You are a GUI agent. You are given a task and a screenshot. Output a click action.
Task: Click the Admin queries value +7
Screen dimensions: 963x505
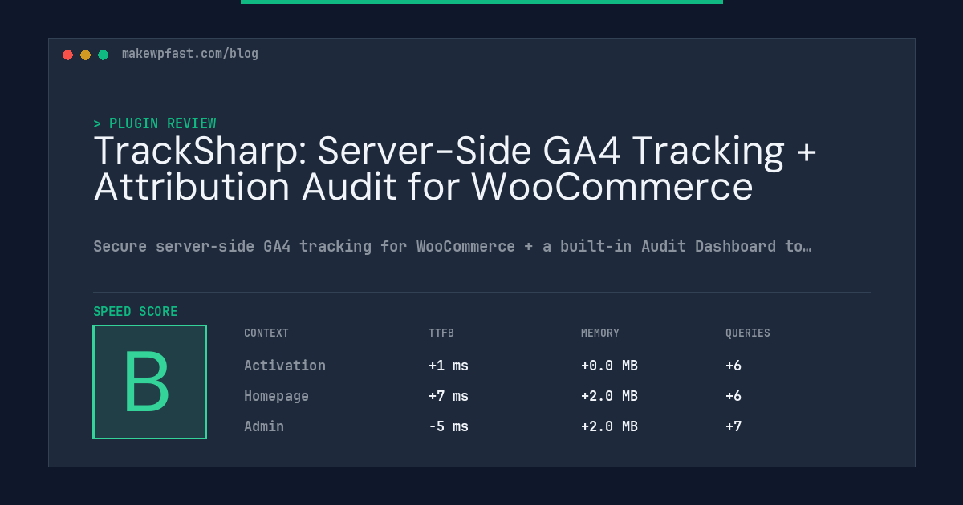coord(733,426)
